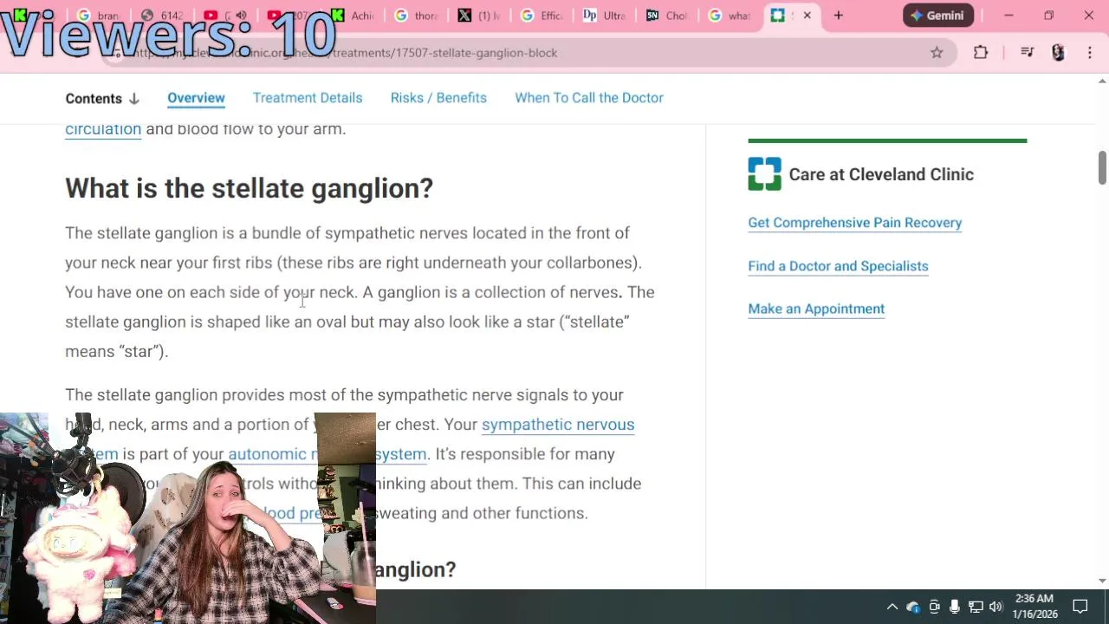
Task: Click the page vertical scrollbar thumb
Action: pyautogui.click(x=1102, y=167)
